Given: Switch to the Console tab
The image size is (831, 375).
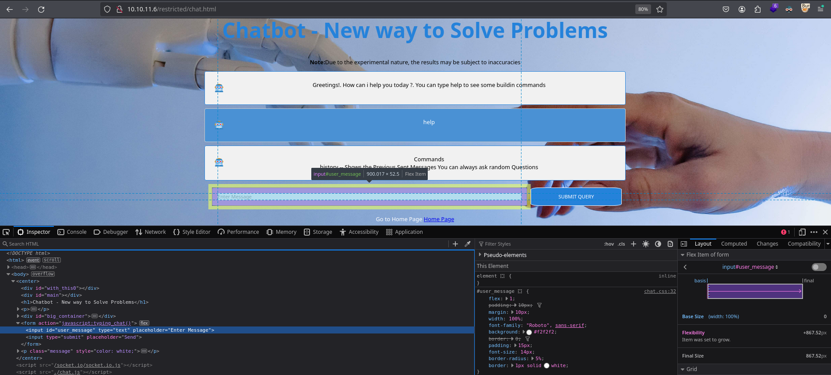Looking at the screenshot, I should point(72,232).
